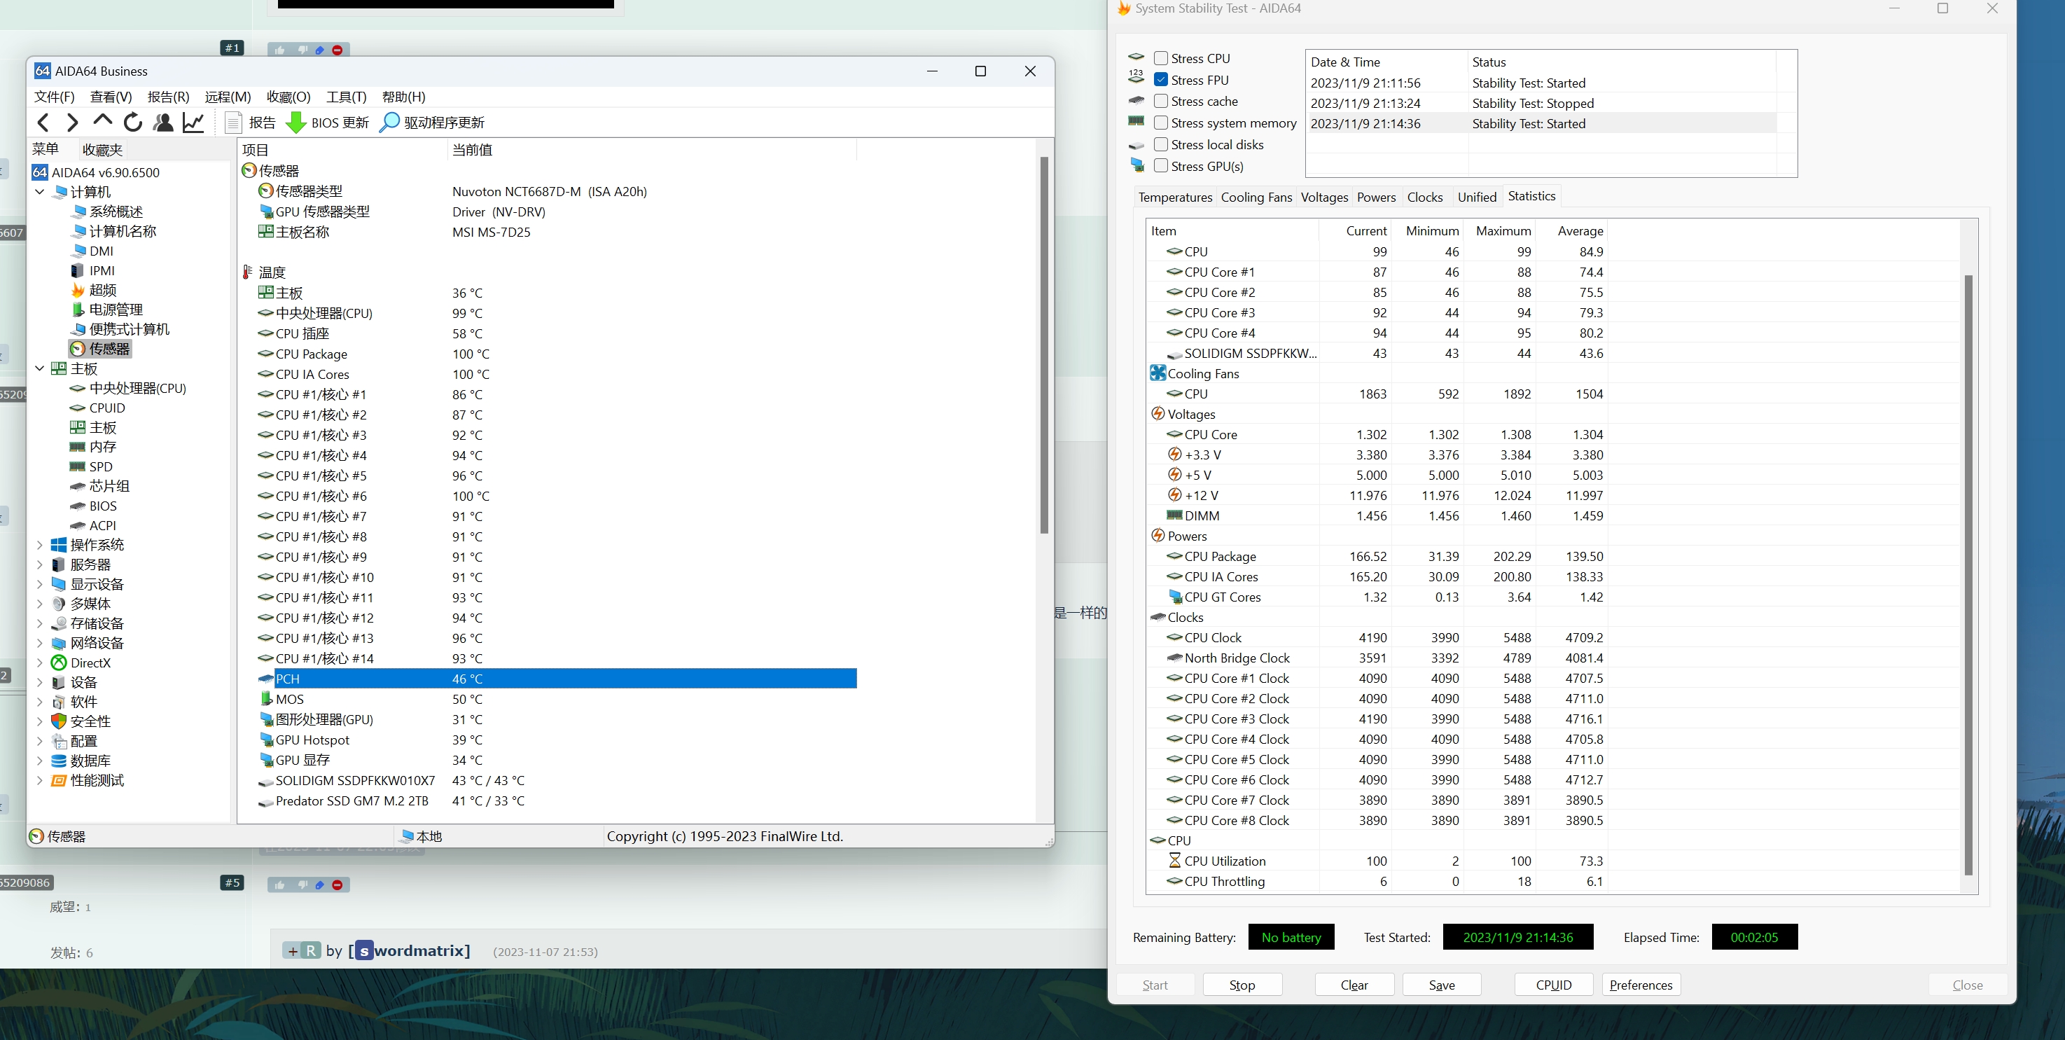Viewport: 2065px width, 1040px height.
Task: Enable Stress system memory checkbox
Action: click(1160, 123)
